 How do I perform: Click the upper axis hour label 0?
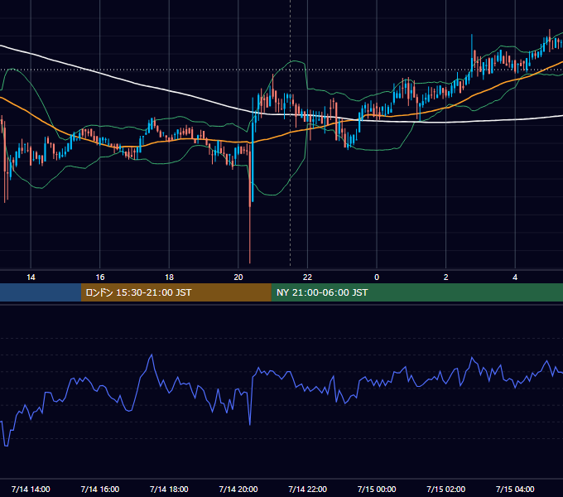377,277
